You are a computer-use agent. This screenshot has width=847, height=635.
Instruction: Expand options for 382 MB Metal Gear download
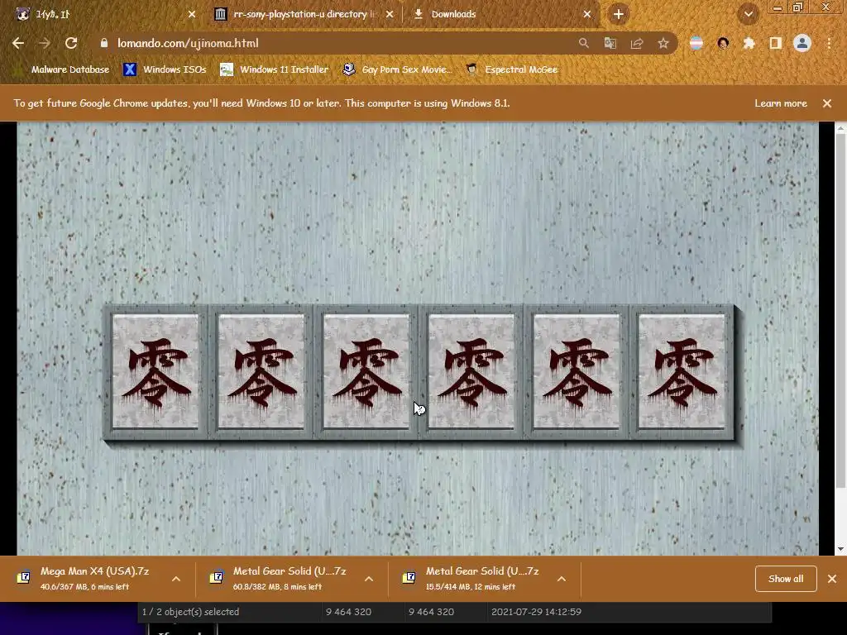pos(369,579)
